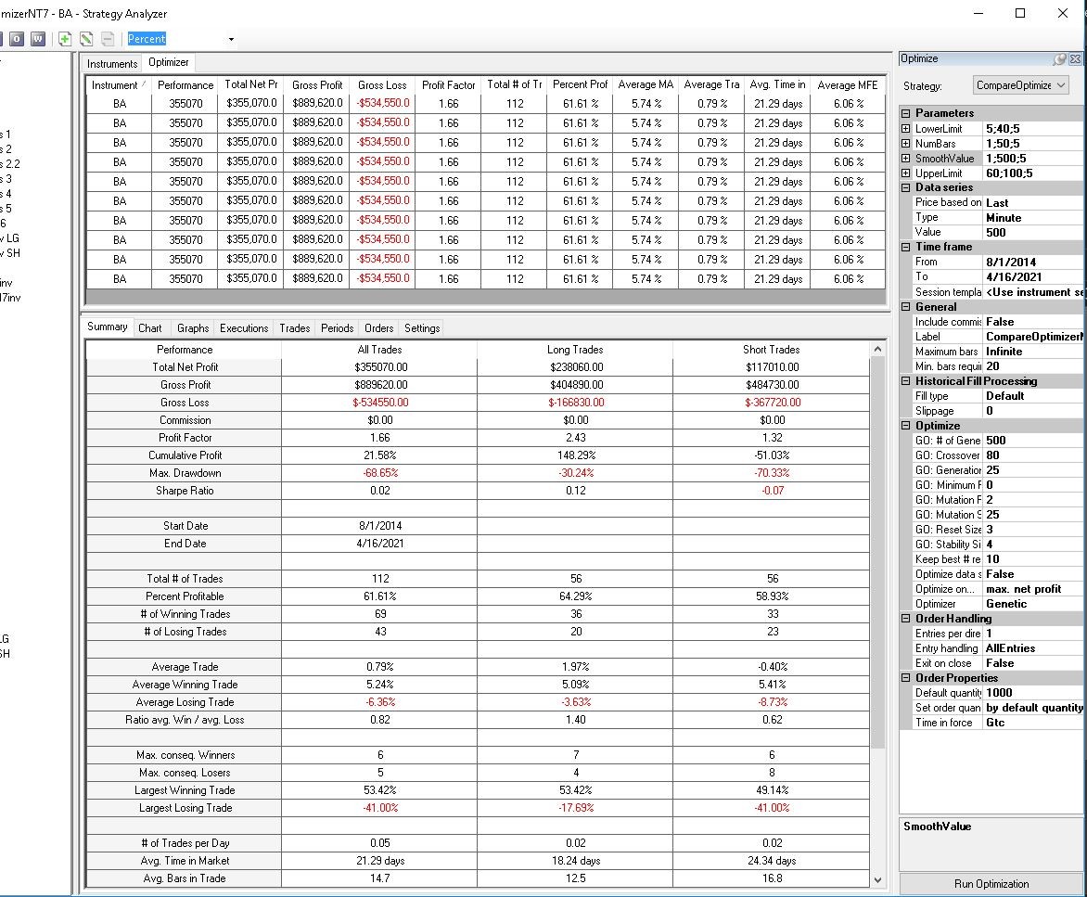Click the Keep best # results 10 field

tap(1033, 558)
